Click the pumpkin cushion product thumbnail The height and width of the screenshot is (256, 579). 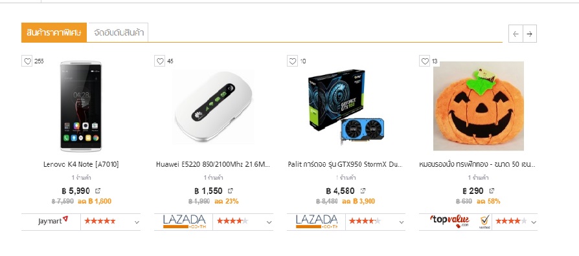pyautogui.click(x=479, y=106)
